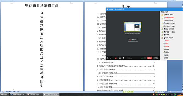Click the screen share icon in call bar
183x96 pixels.
tap(120, 58)
